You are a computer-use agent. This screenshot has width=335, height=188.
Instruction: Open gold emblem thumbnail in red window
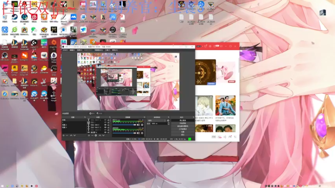(205, 72)
